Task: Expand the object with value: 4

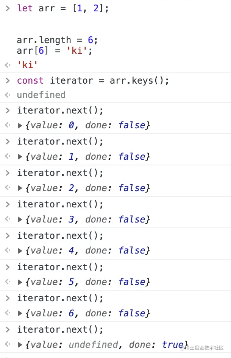Action: click(x=20, y=251)
